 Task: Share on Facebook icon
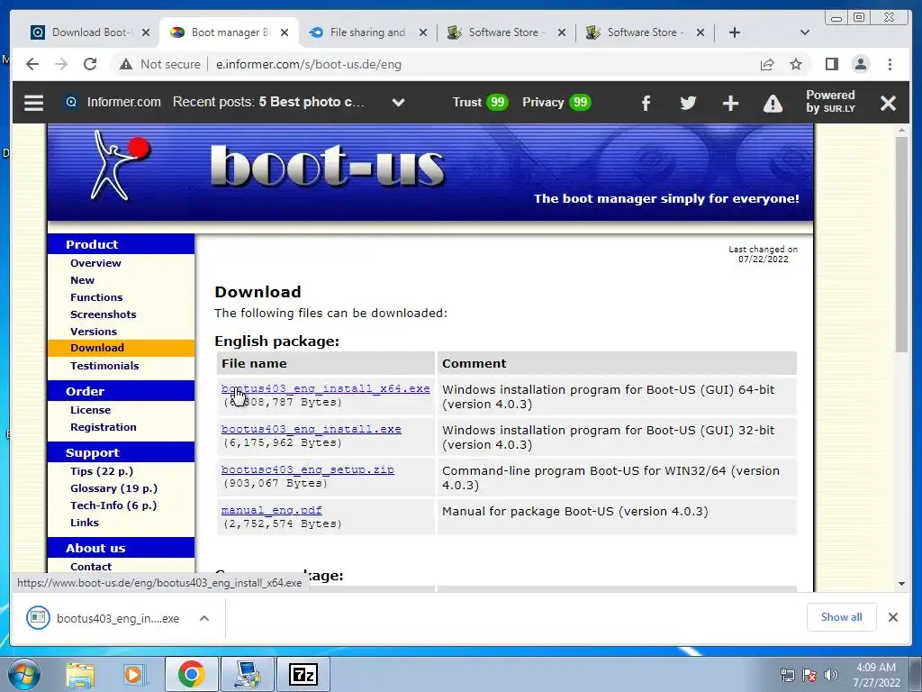pos(646,104)
